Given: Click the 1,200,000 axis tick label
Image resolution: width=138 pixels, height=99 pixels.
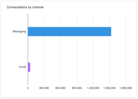Looking at the screenshot, I should [93, 88].
